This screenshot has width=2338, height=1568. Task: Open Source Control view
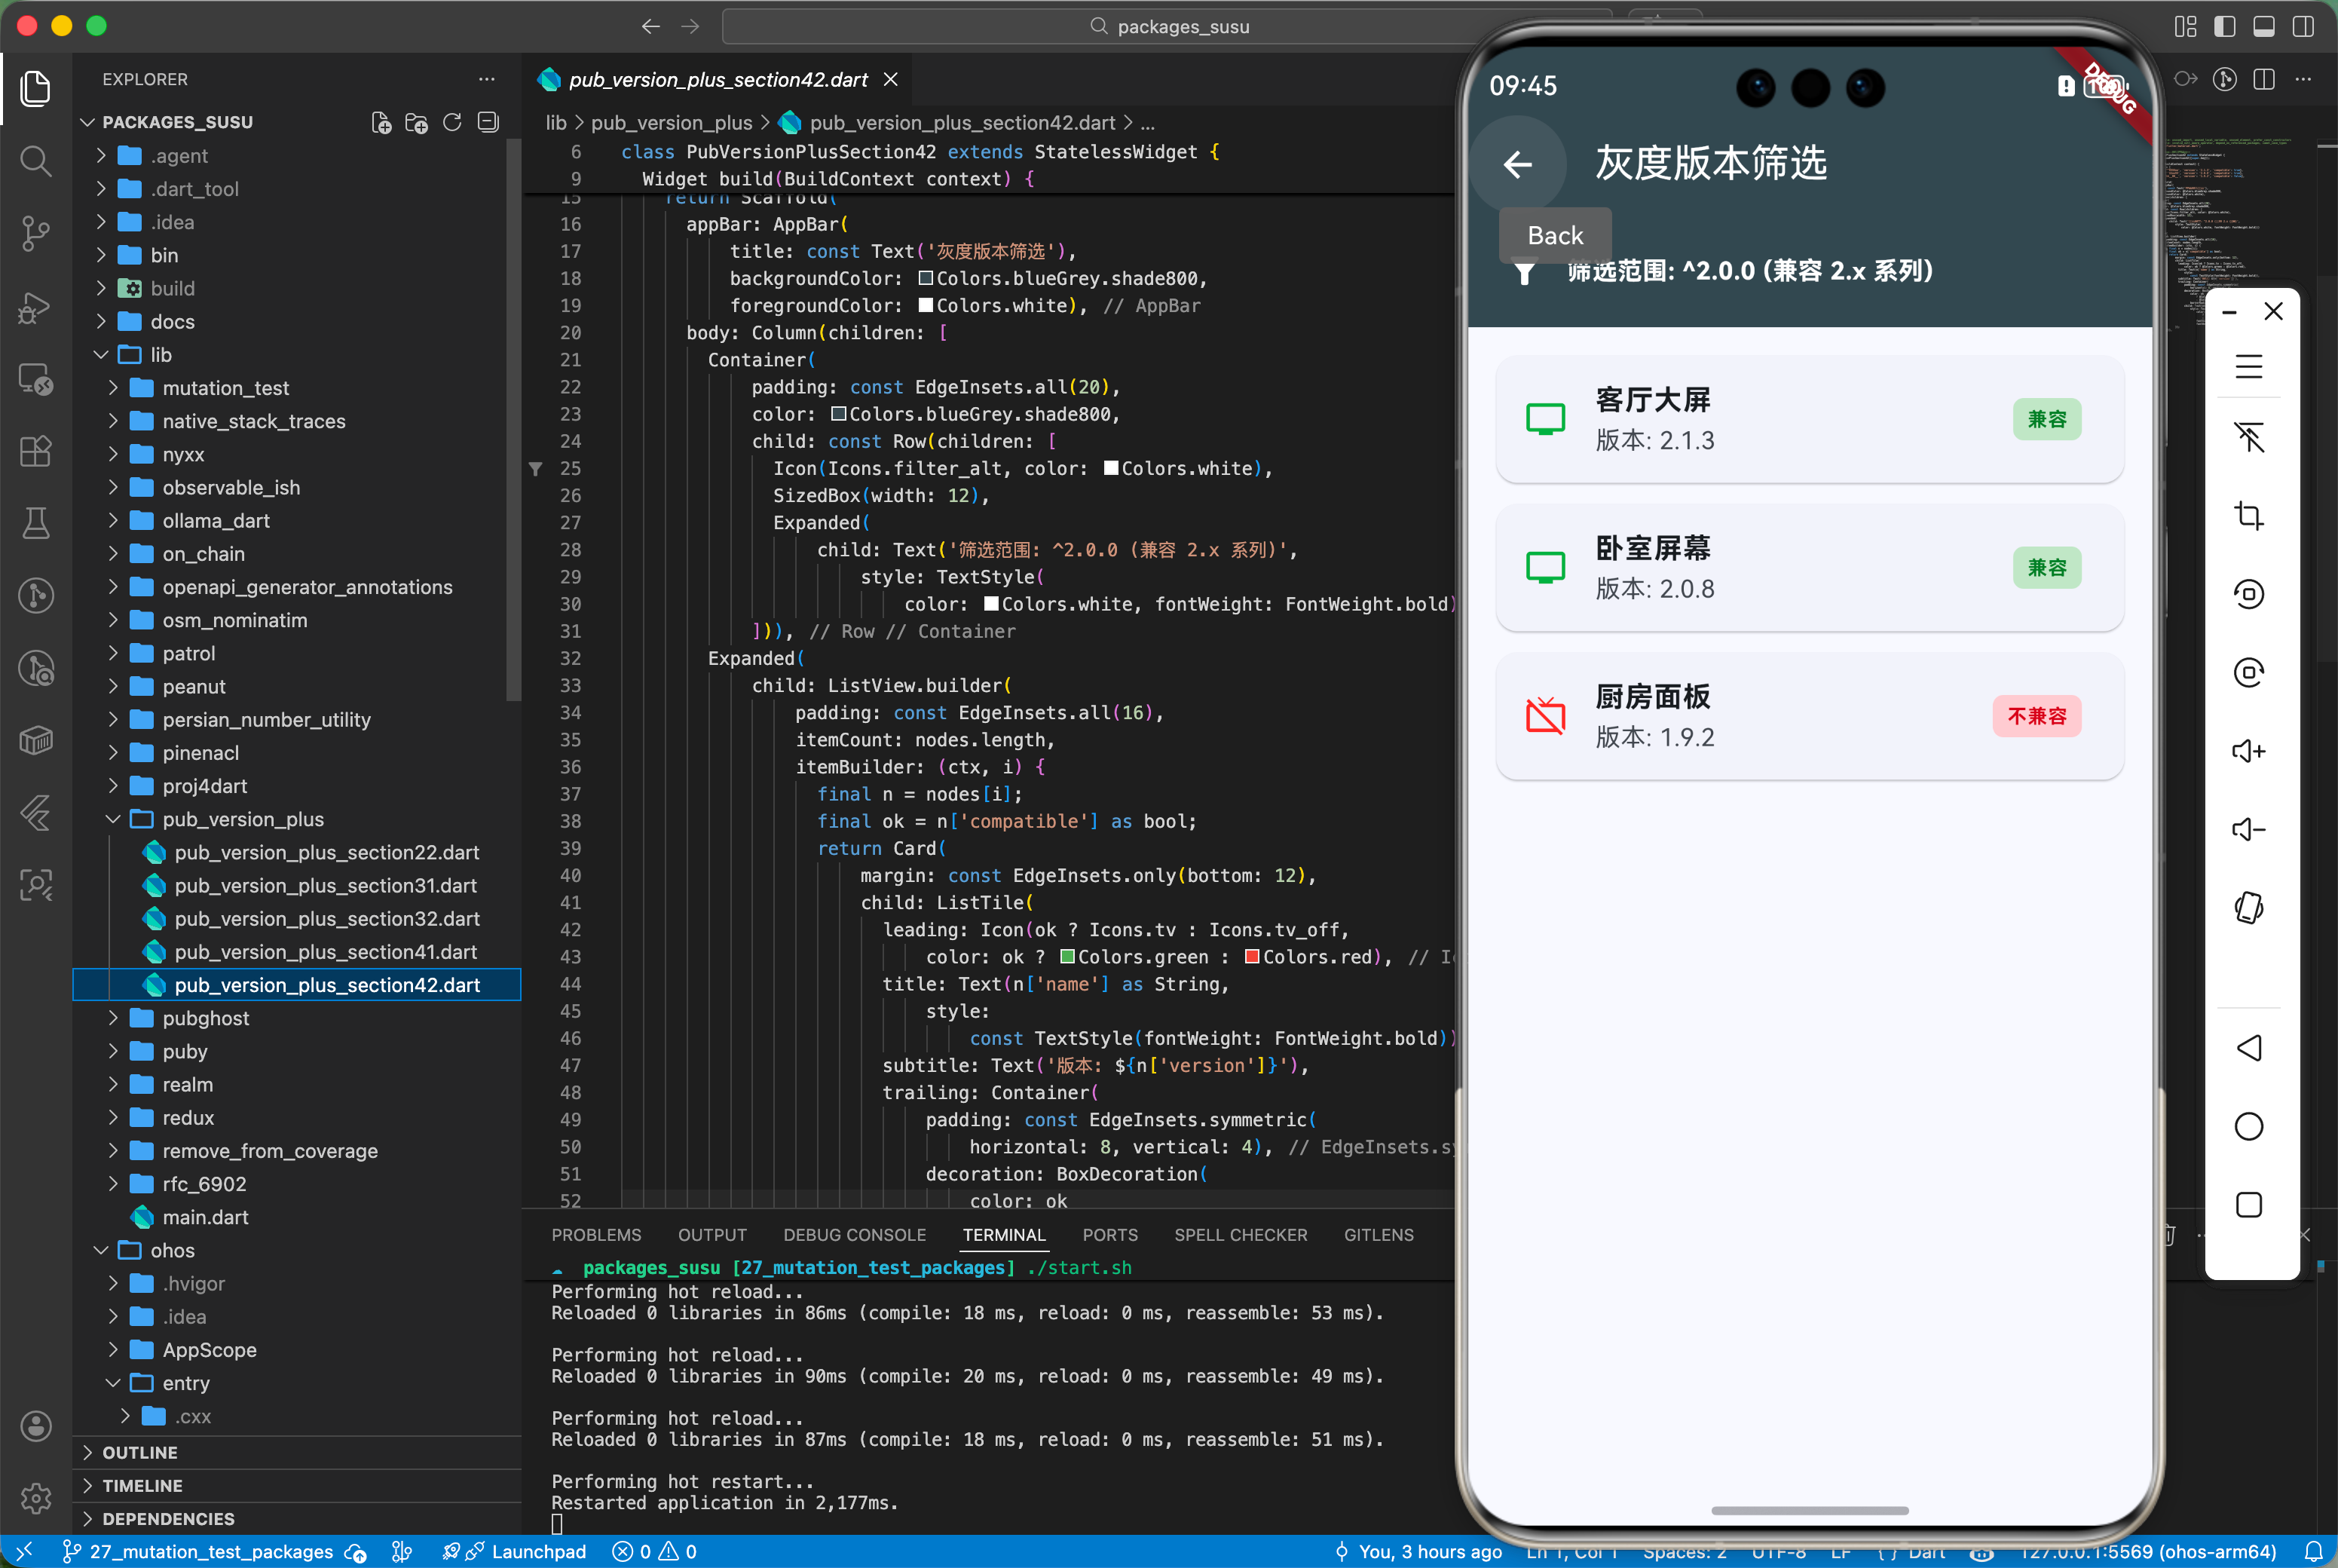pyautogui.click(x=36, y=233)
